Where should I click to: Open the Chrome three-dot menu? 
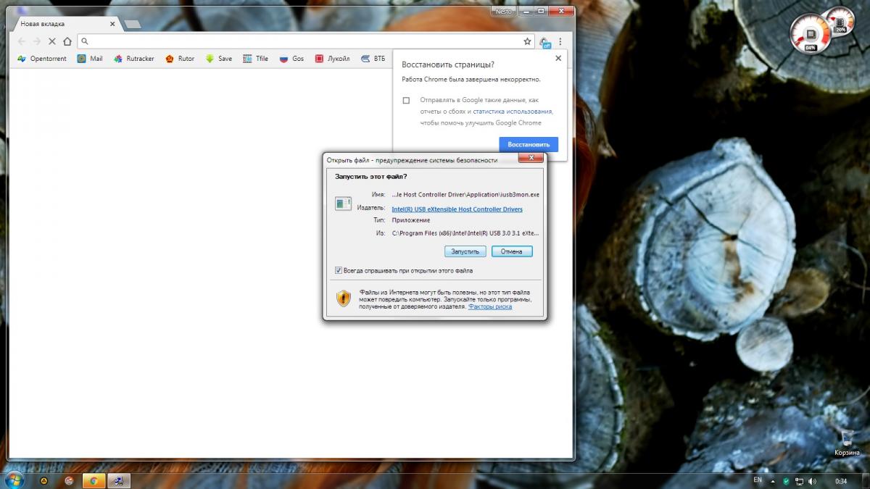coord(560,41)
